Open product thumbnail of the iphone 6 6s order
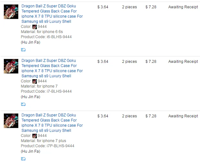The width and height of the screenshot is (200, 161). coord(11,12)
